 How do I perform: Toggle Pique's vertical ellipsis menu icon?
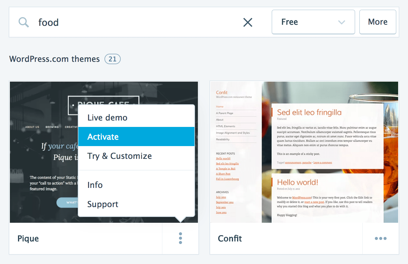pos(180,238)
